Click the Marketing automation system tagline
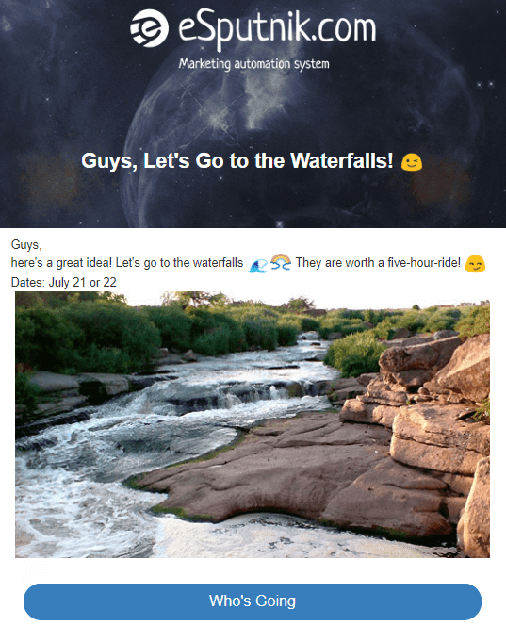Screen dimensions: 506x626 coord(254,64)
